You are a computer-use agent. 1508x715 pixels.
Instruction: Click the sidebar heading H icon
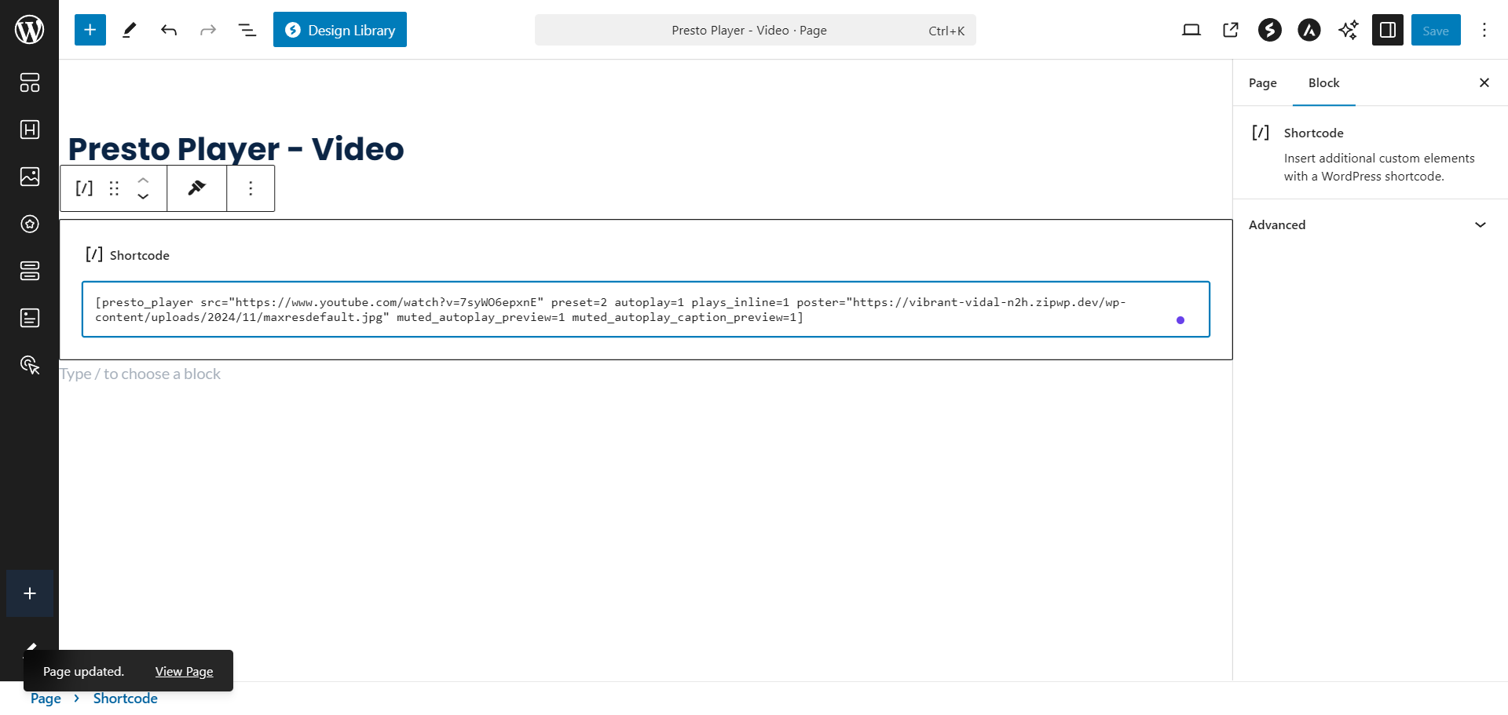click(30, 130)
